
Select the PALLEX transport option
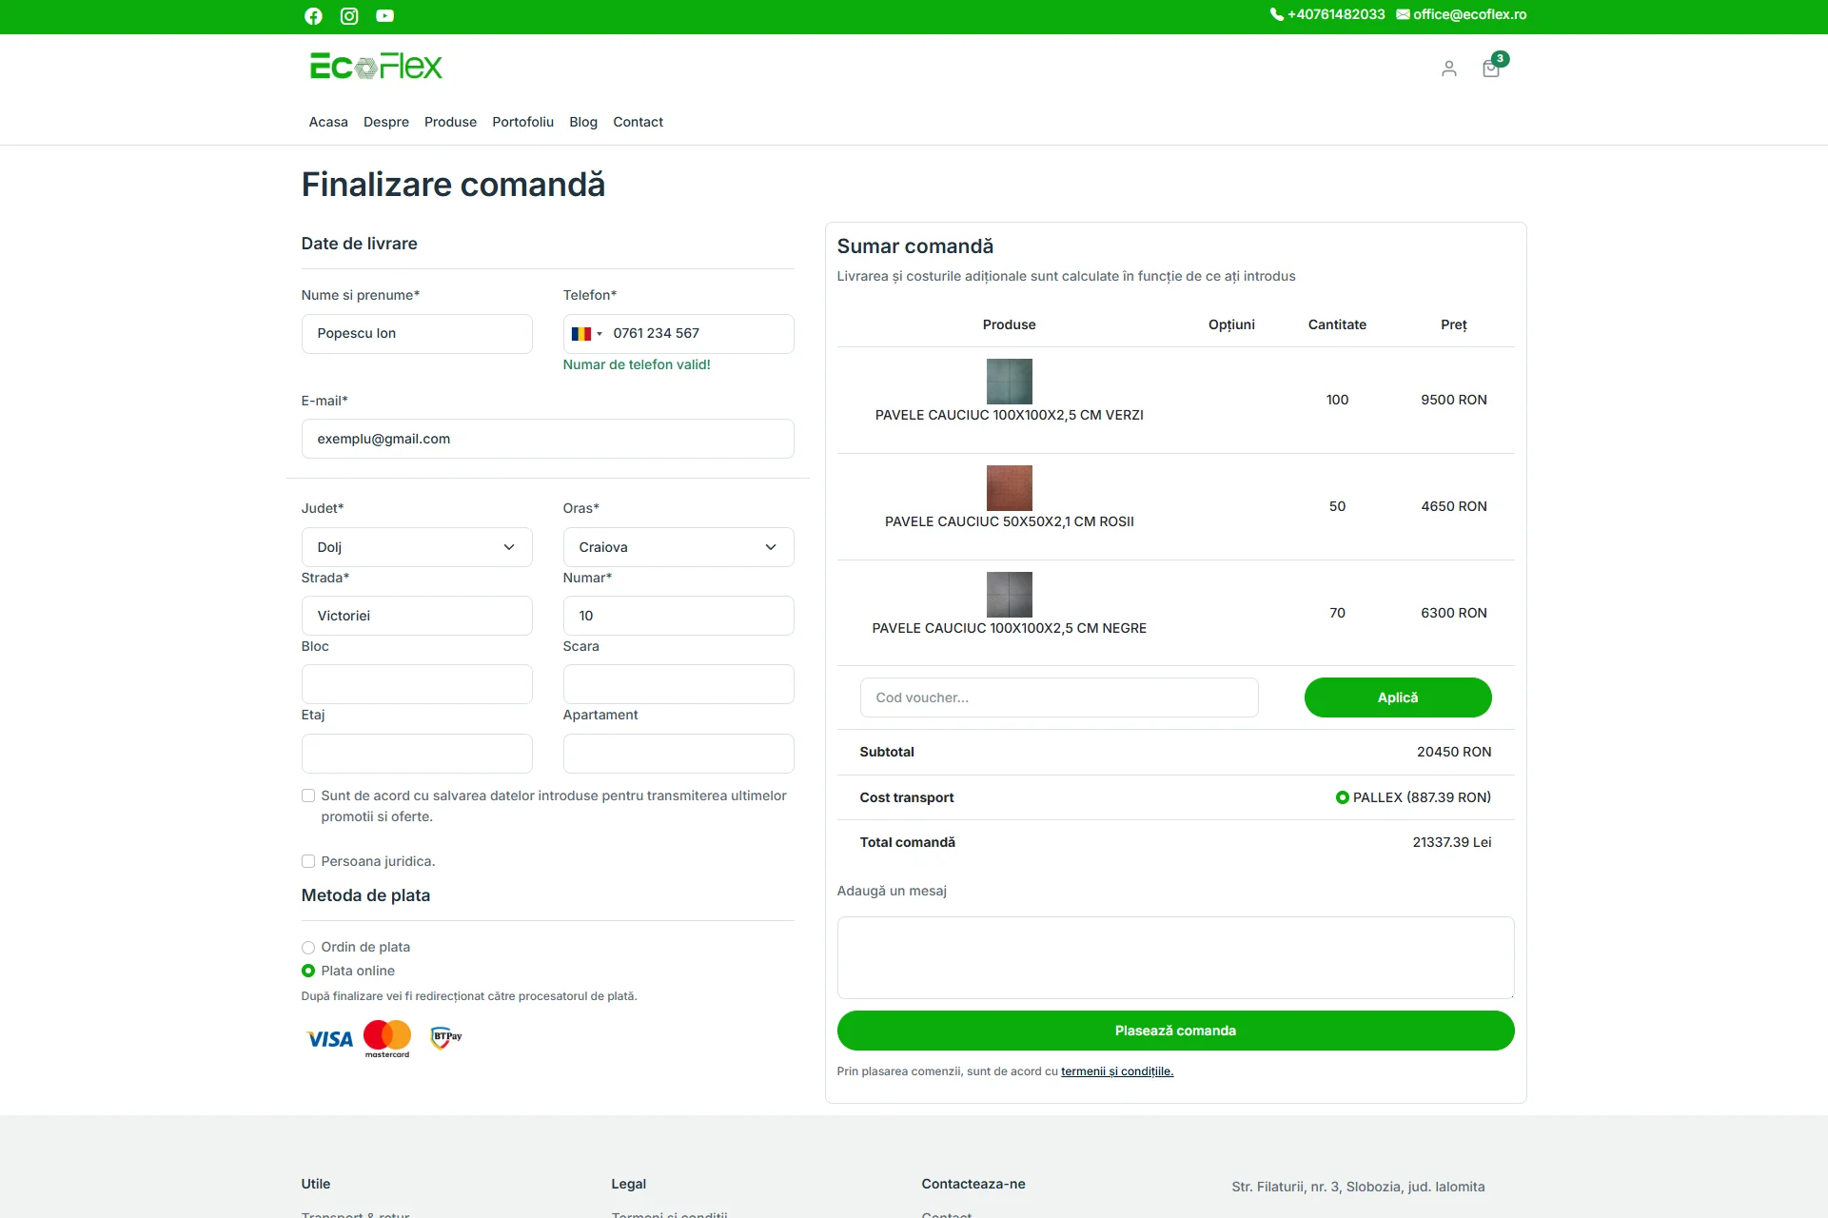[1342, 797]
